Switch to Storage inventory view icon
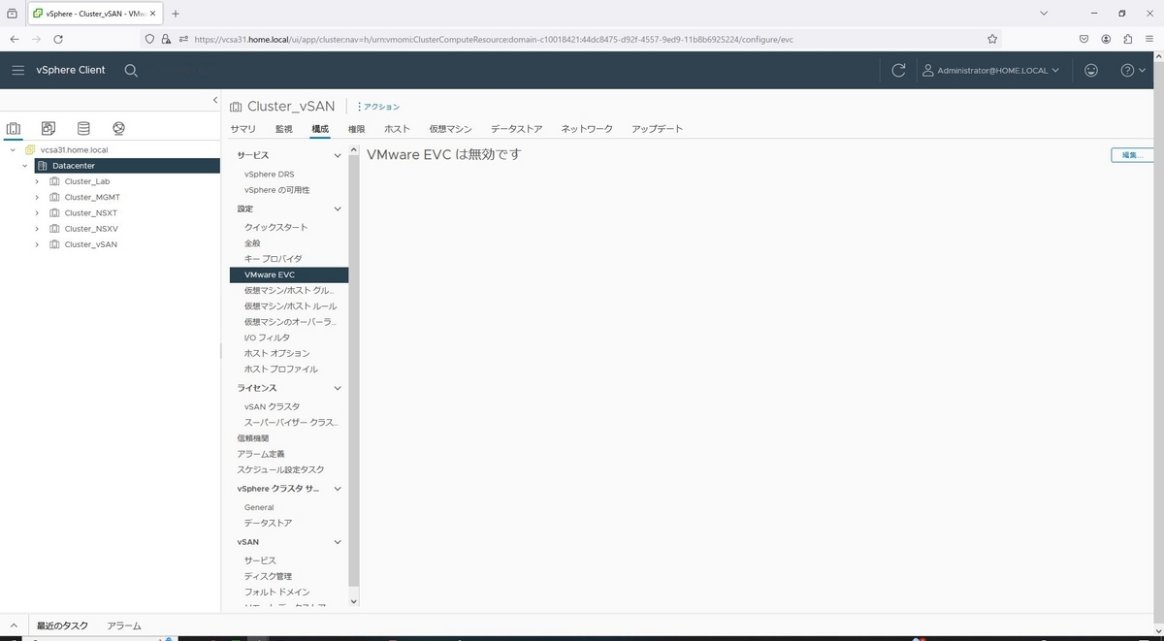Viewport: 1164px width, 641px height. [x=83, y=128]
